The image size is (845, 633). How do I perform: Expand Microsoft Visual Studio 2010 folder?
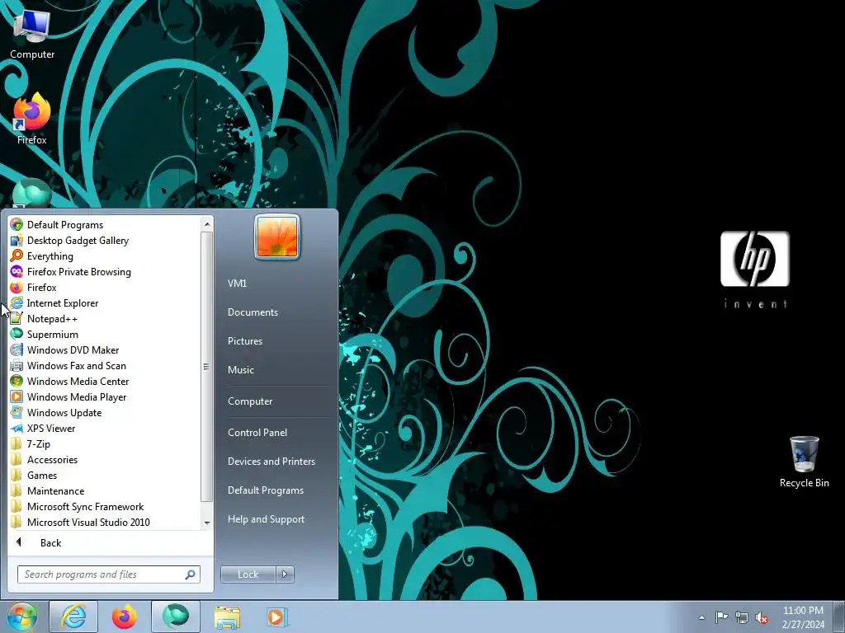tap(105, 522)
